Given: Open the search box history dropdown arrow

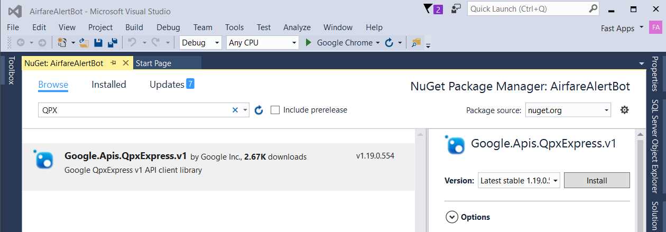Looking at the screenshot, I should pyautogui.click(x=245, y=110).
